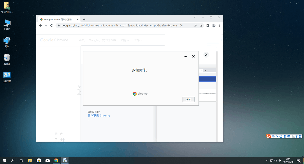Open Microsoft Store from the taskbar
The image size is (304, 164).
(39, 160)
